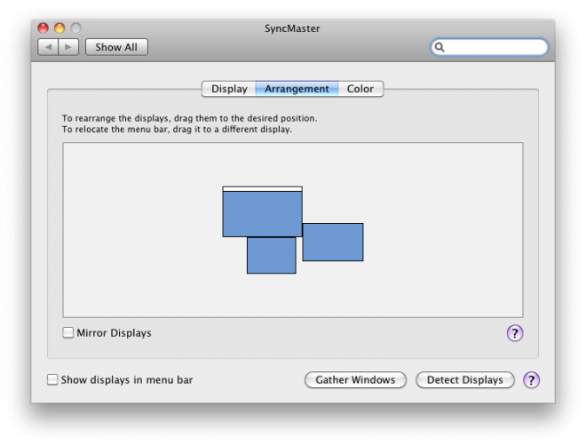Minimize the SyncMaster window with yellow button

click(59, 28)
